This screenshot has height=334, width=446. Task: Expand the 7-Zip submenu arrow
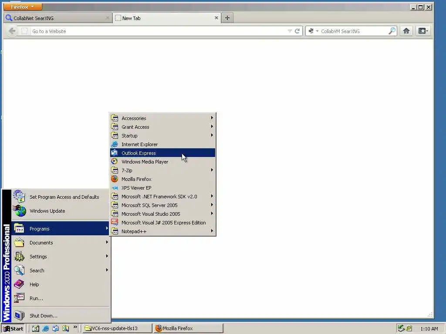pyautogui.click(x=212, y=170)
